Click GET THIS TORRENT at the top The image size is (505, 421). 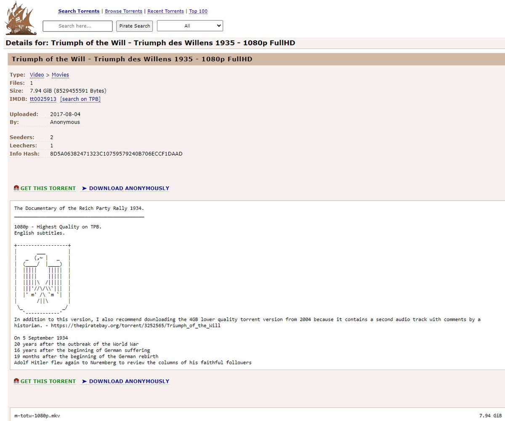48,188
